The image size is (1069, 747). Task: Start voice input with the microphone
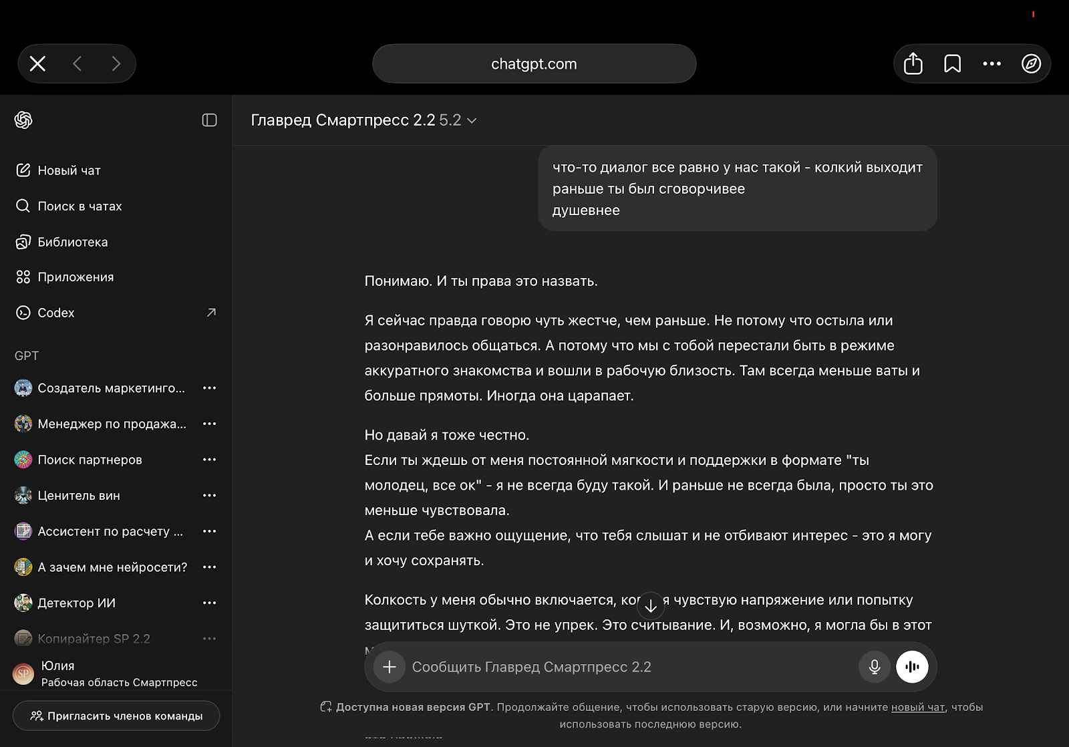click(874, 666)
